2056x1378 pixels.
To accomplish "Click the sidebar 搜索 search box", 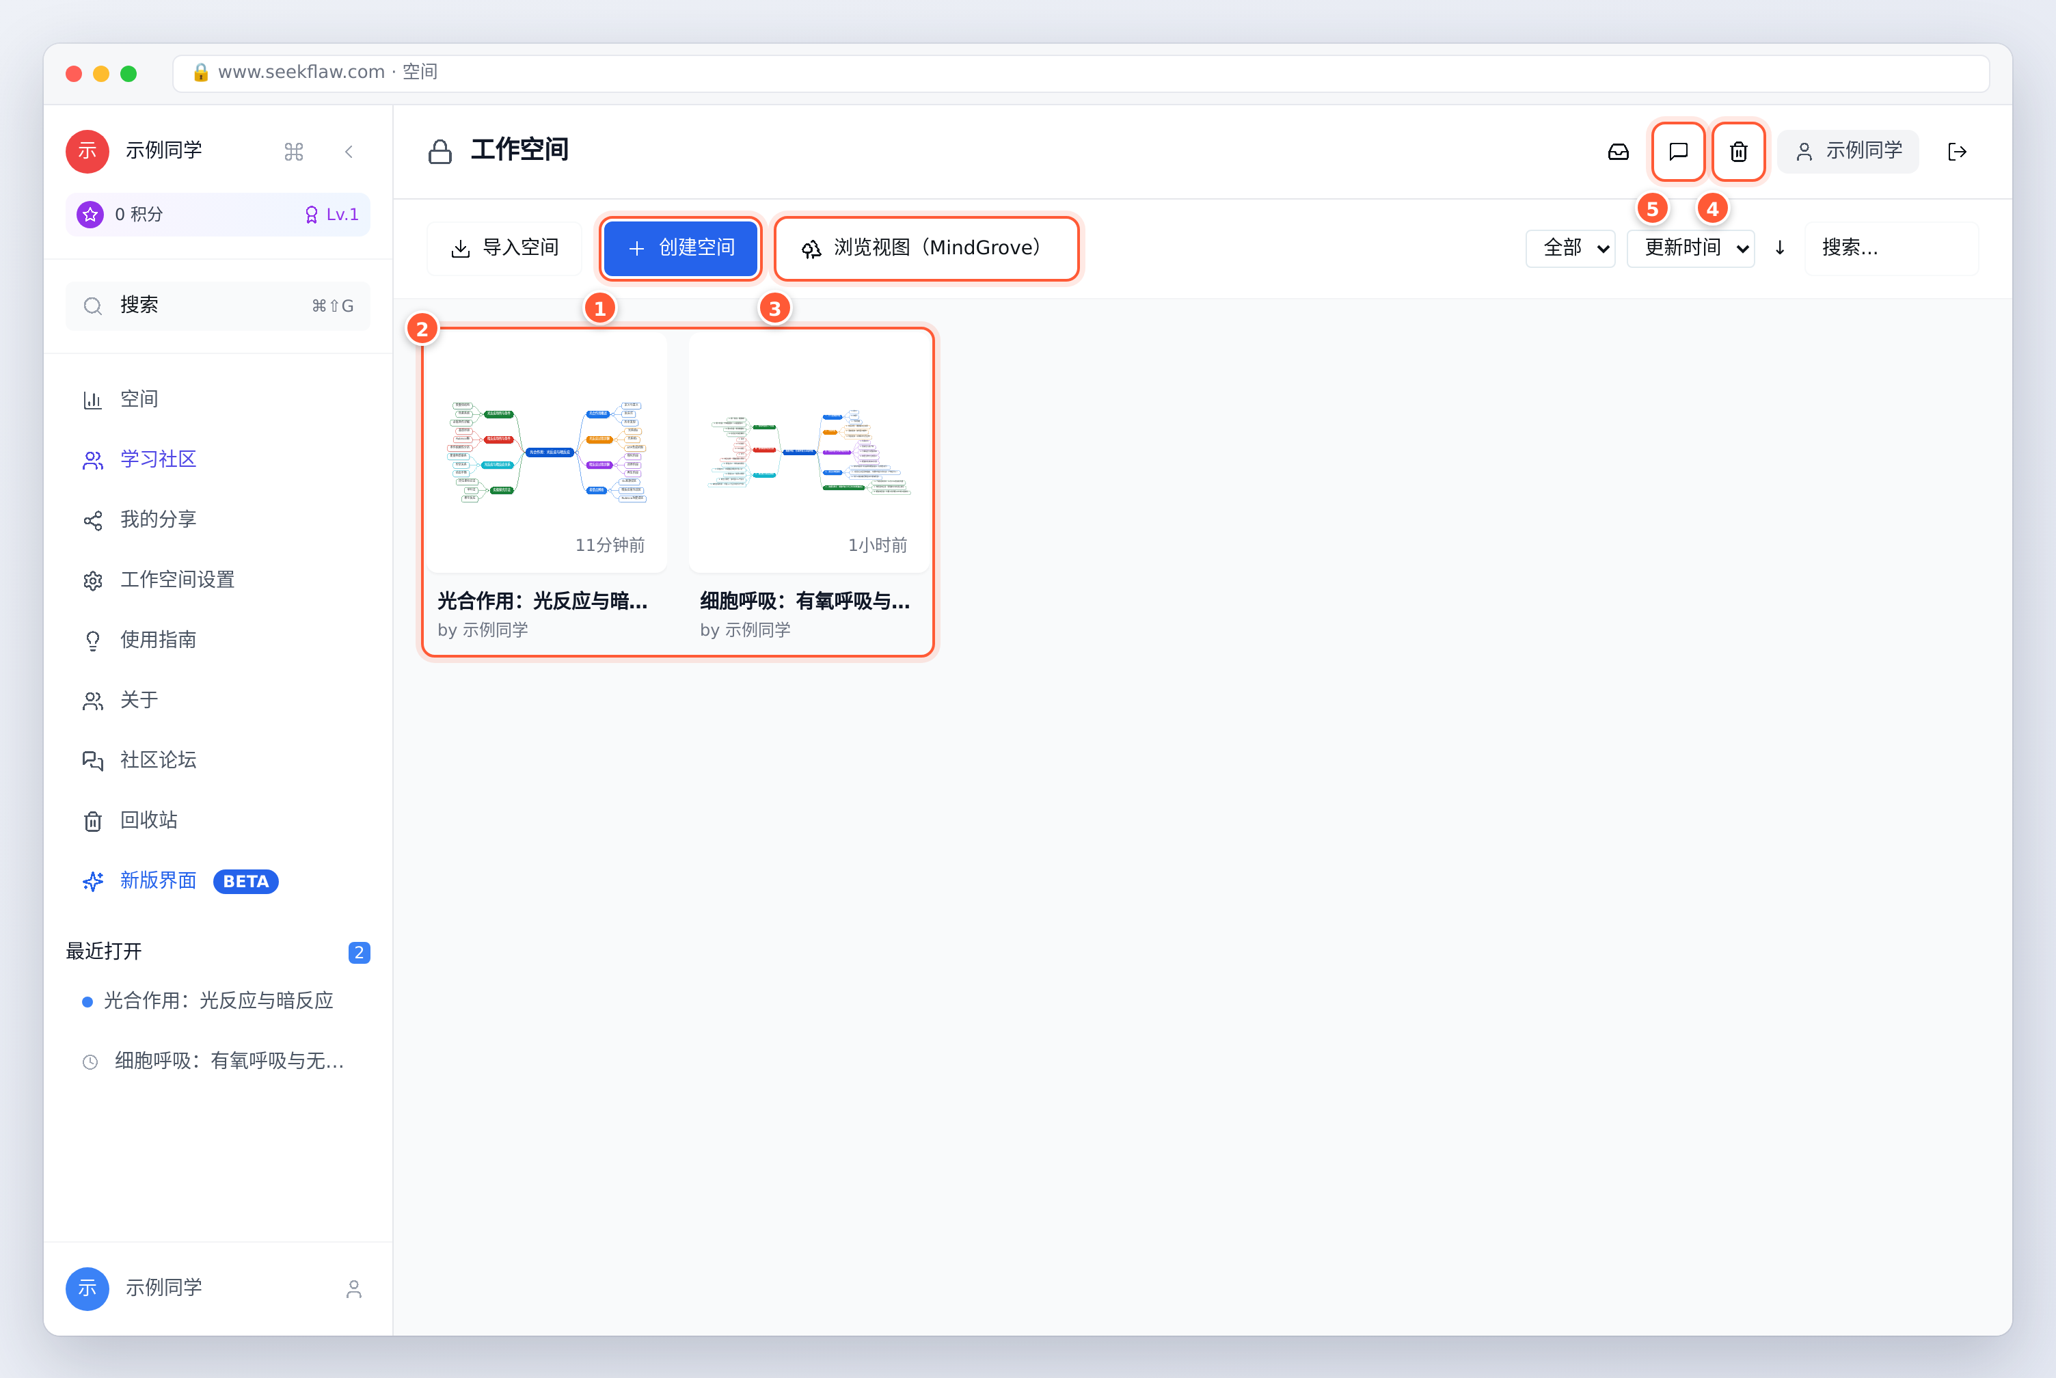I will coord(218,306).
